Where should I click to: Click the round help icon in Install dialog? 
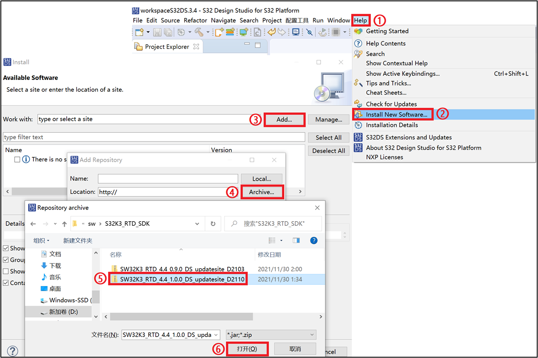coord(12,351)
